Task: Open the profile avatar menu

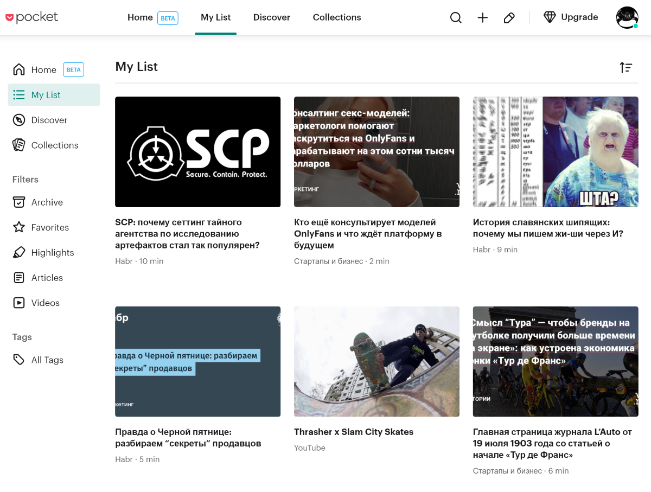Action: (x=627, y=17)
